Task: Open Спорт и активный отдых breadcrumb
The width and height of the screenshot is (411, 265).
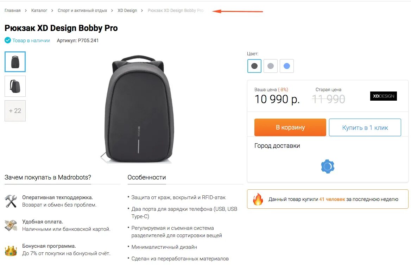Action: point(82,11)
